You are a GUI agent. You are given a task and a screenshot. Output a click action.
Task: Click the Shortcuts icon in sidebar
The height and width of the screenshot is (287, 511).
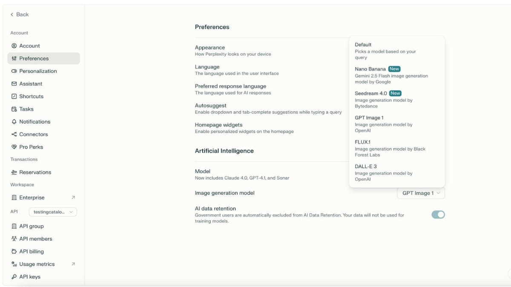pos(14,97)
